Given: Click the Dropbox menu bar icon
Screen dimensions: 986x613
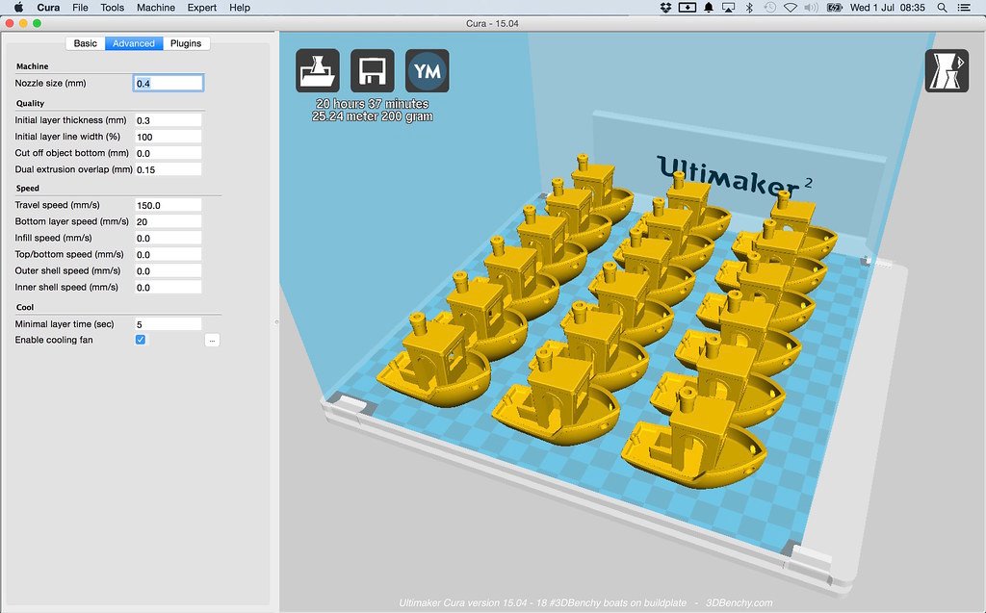Looking at the screenshot, I should [x=666, y=8].
